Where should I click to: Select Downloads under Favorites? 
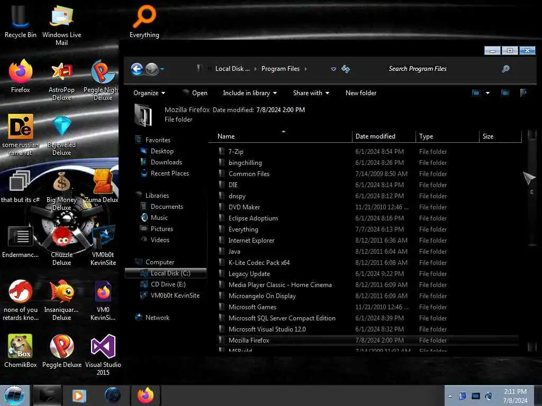point(166,162)
